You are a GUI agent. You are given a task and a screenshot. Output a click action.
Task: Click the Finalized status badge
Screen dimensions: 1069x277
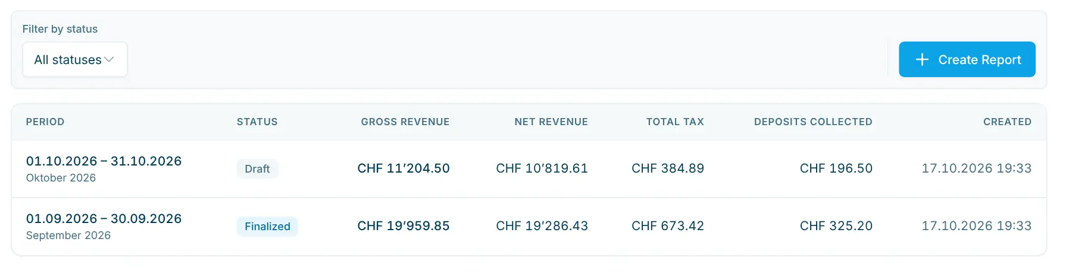point(267,227)
